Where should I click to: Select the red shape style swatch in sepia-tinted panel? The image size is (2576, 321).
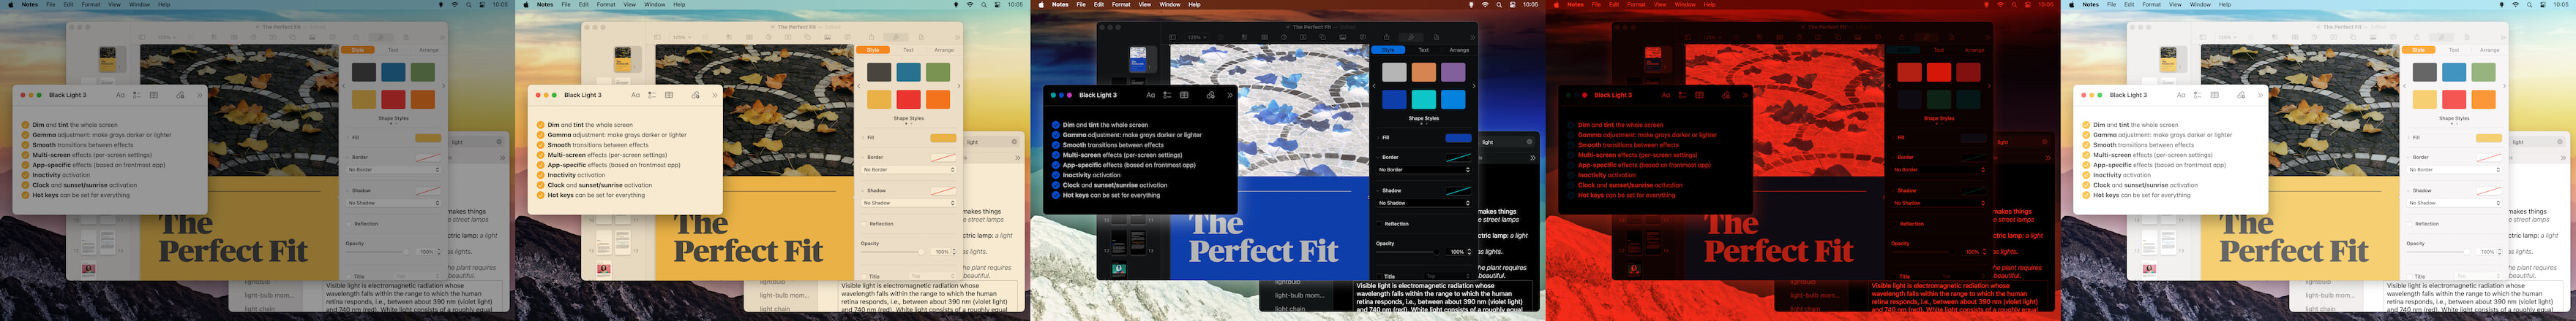908,98
